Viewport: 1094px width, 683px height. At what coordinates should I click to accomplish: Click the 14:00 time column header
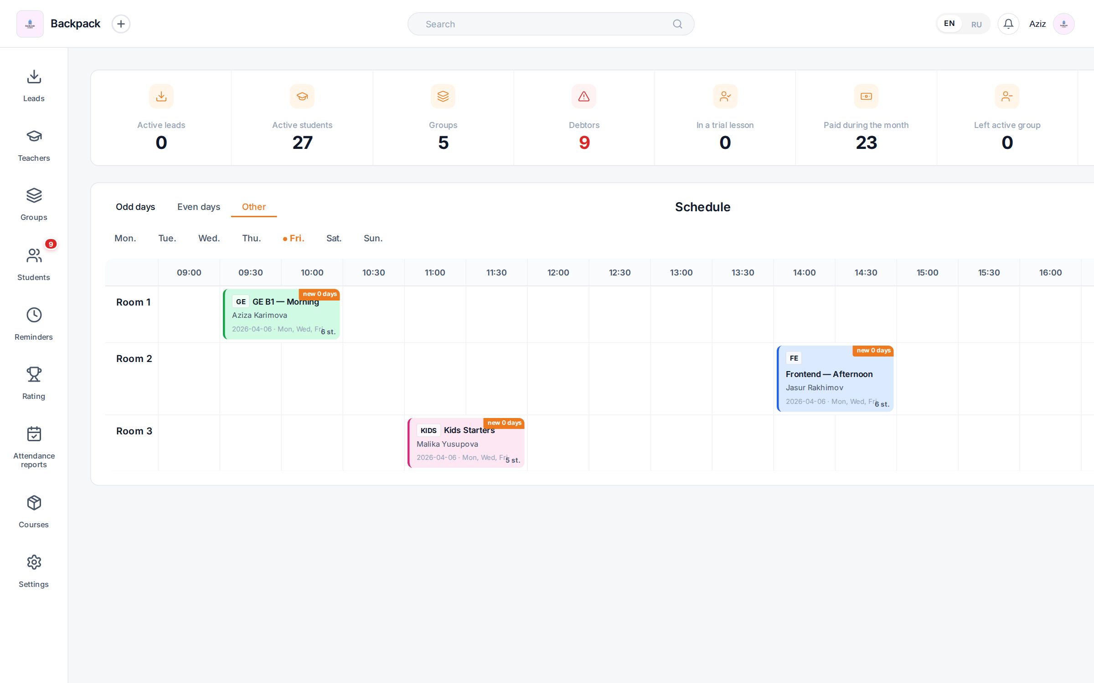[804, 273]
